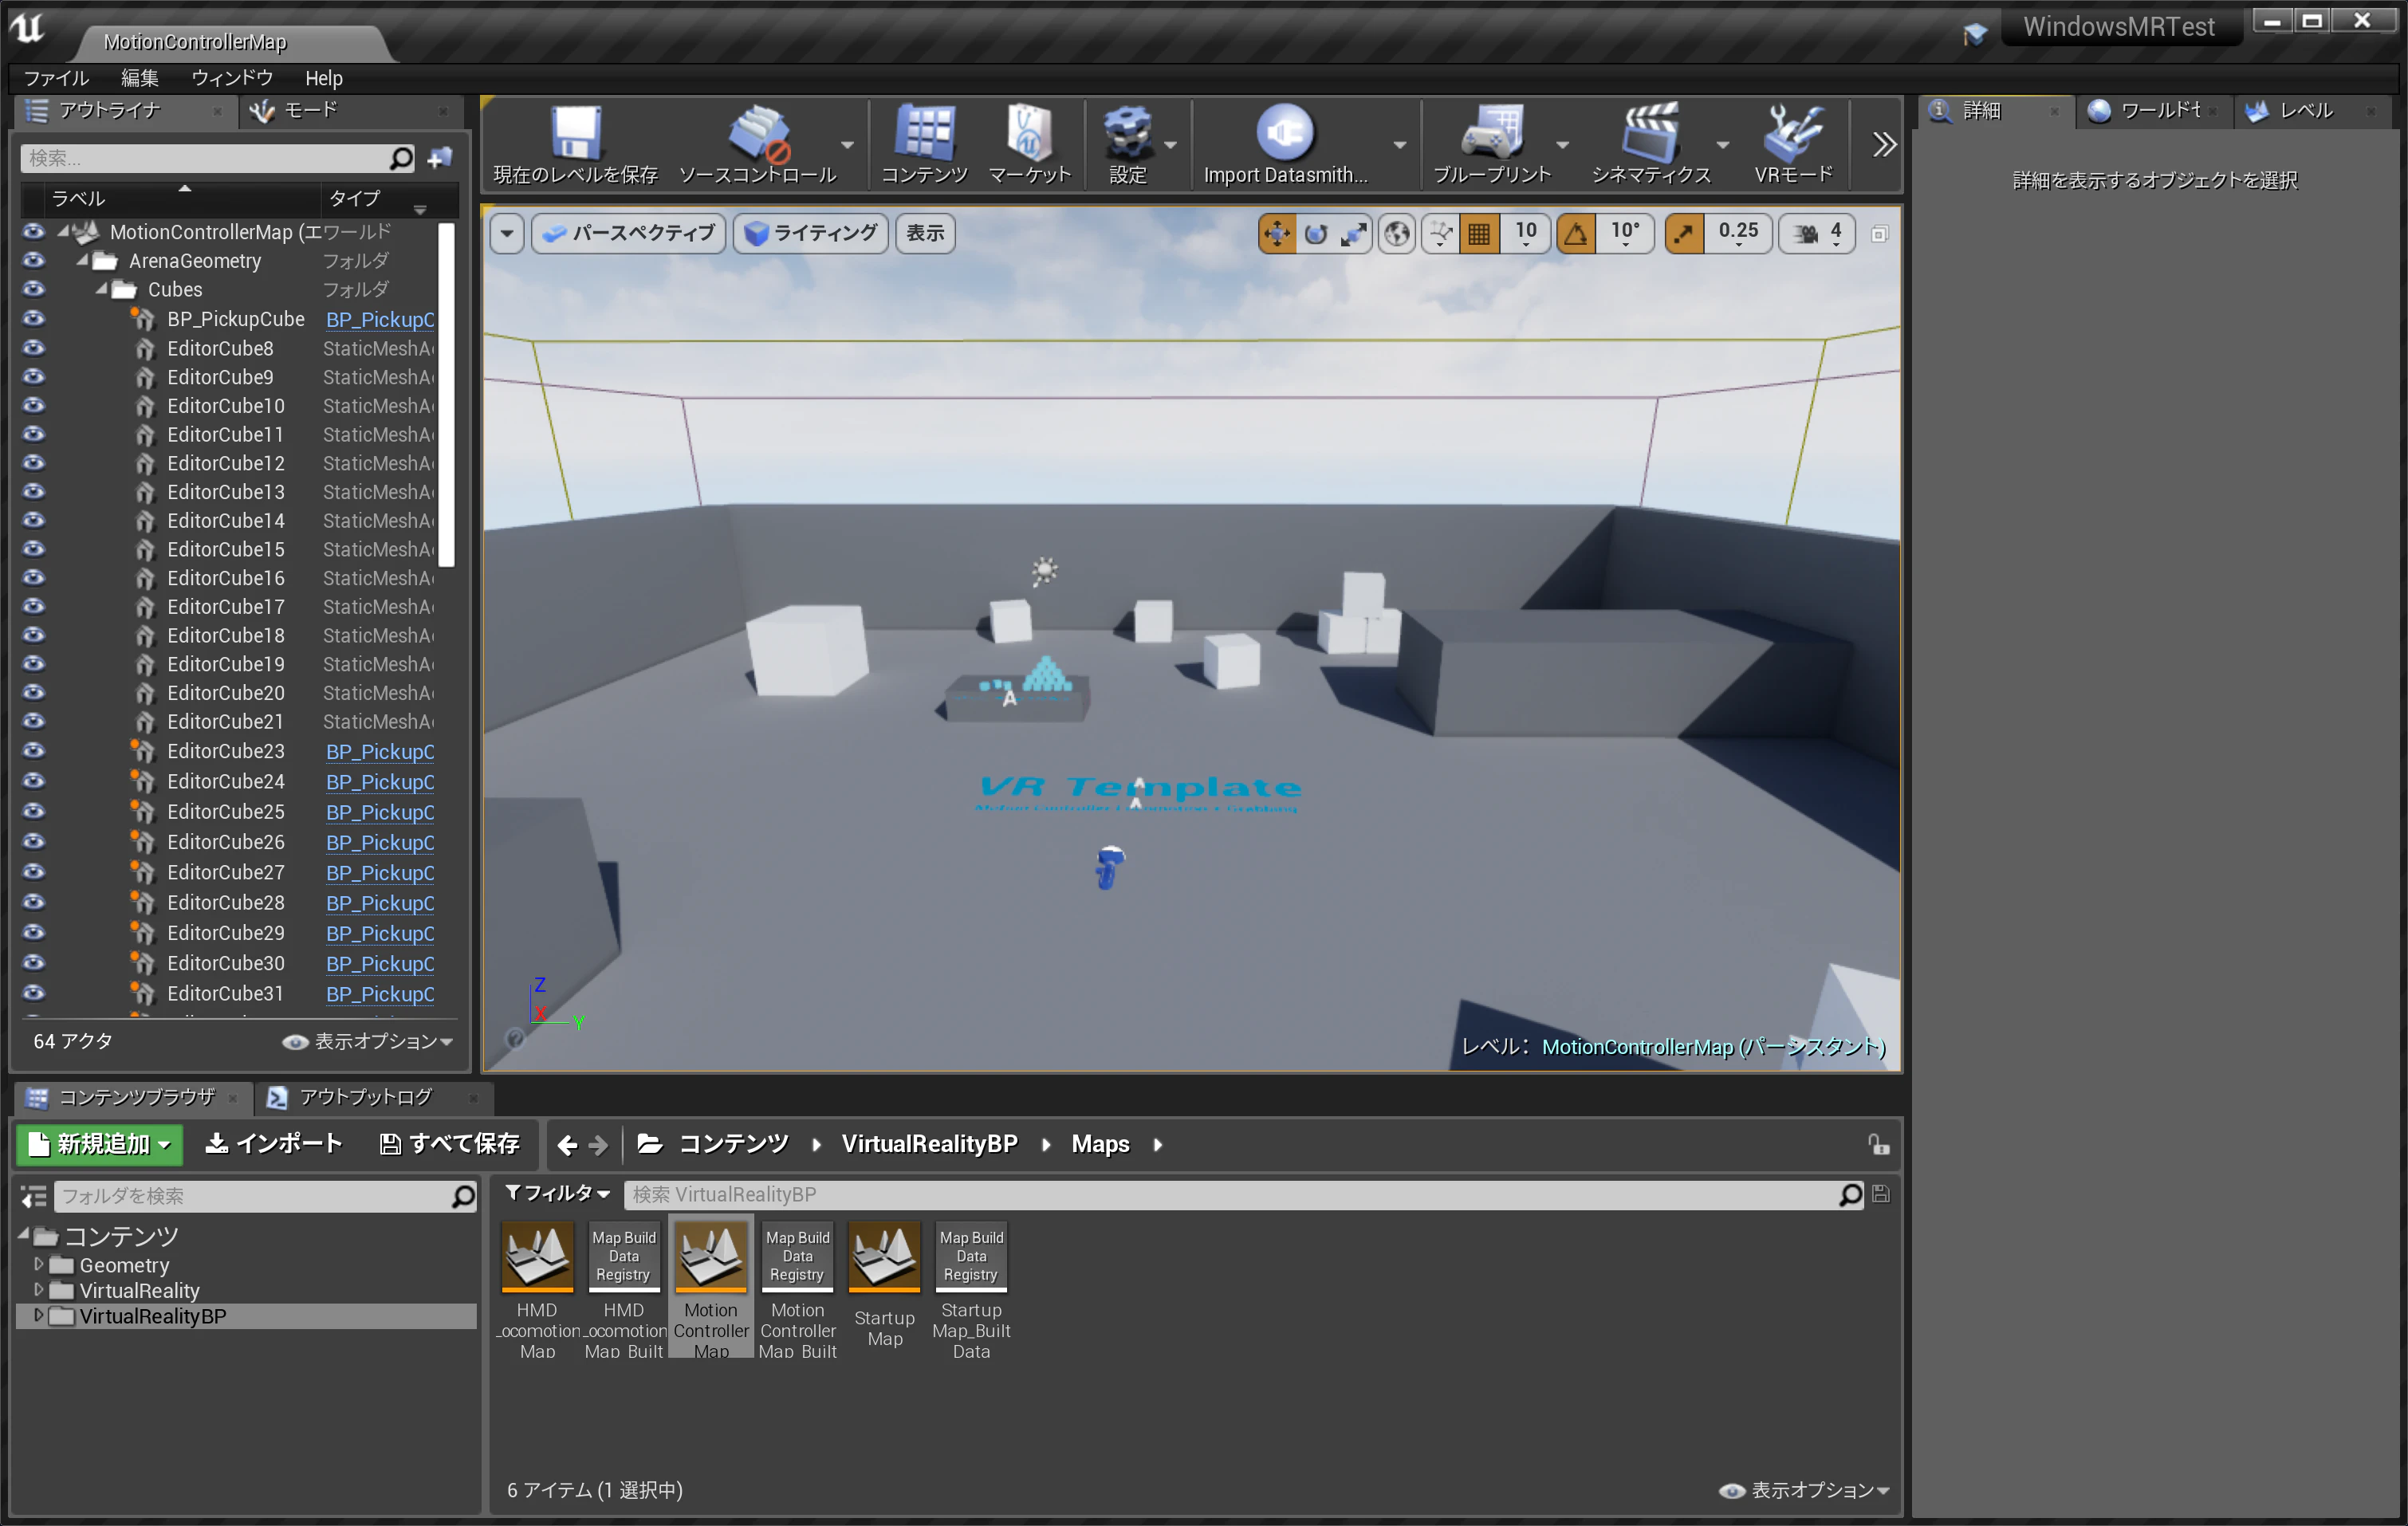Toggle world/local coordinate system globe icon
The image size is (2408, 1526).
(1397, 234)
